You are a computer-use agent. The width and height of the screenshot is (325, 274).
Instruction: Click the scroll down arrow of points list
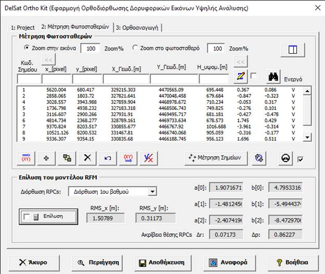(x=307, y=137)
